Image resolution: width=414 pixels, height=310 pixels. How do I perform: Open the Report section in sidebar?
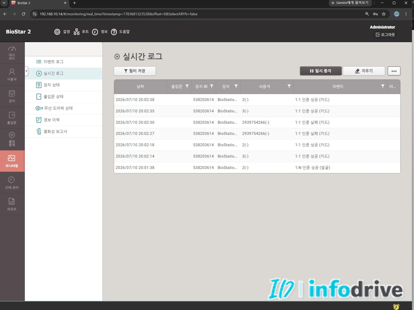(x=12, y=204)
